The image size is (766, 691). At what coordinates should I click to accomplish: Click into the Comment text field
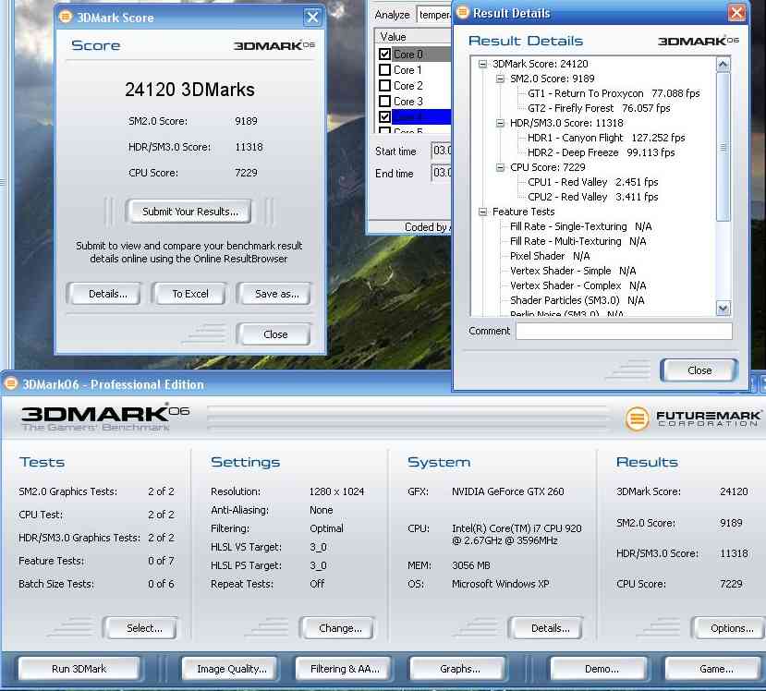(x=624, y=331)
